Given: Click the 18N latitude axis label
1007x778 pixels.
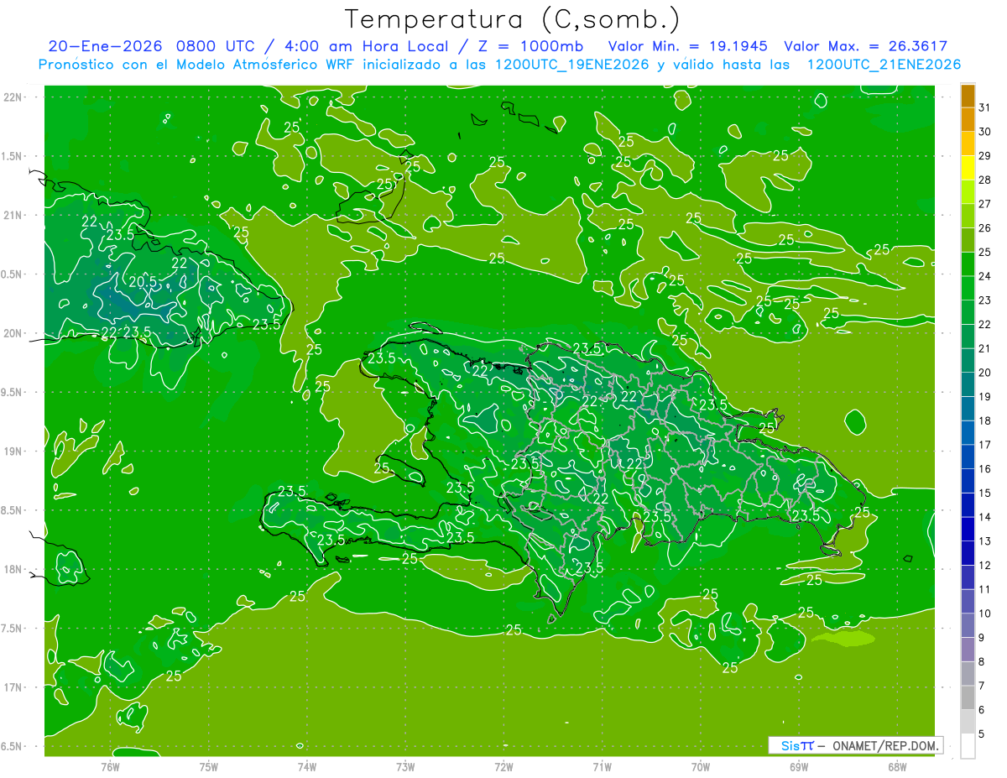Looking at the screenshot, I should (x=12, y=569).
